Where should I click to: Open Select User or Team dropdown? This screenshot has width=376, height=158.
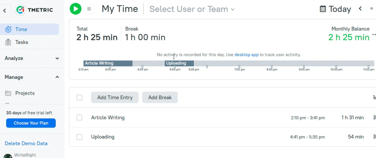pyautogui.click(x=192, y=9)
